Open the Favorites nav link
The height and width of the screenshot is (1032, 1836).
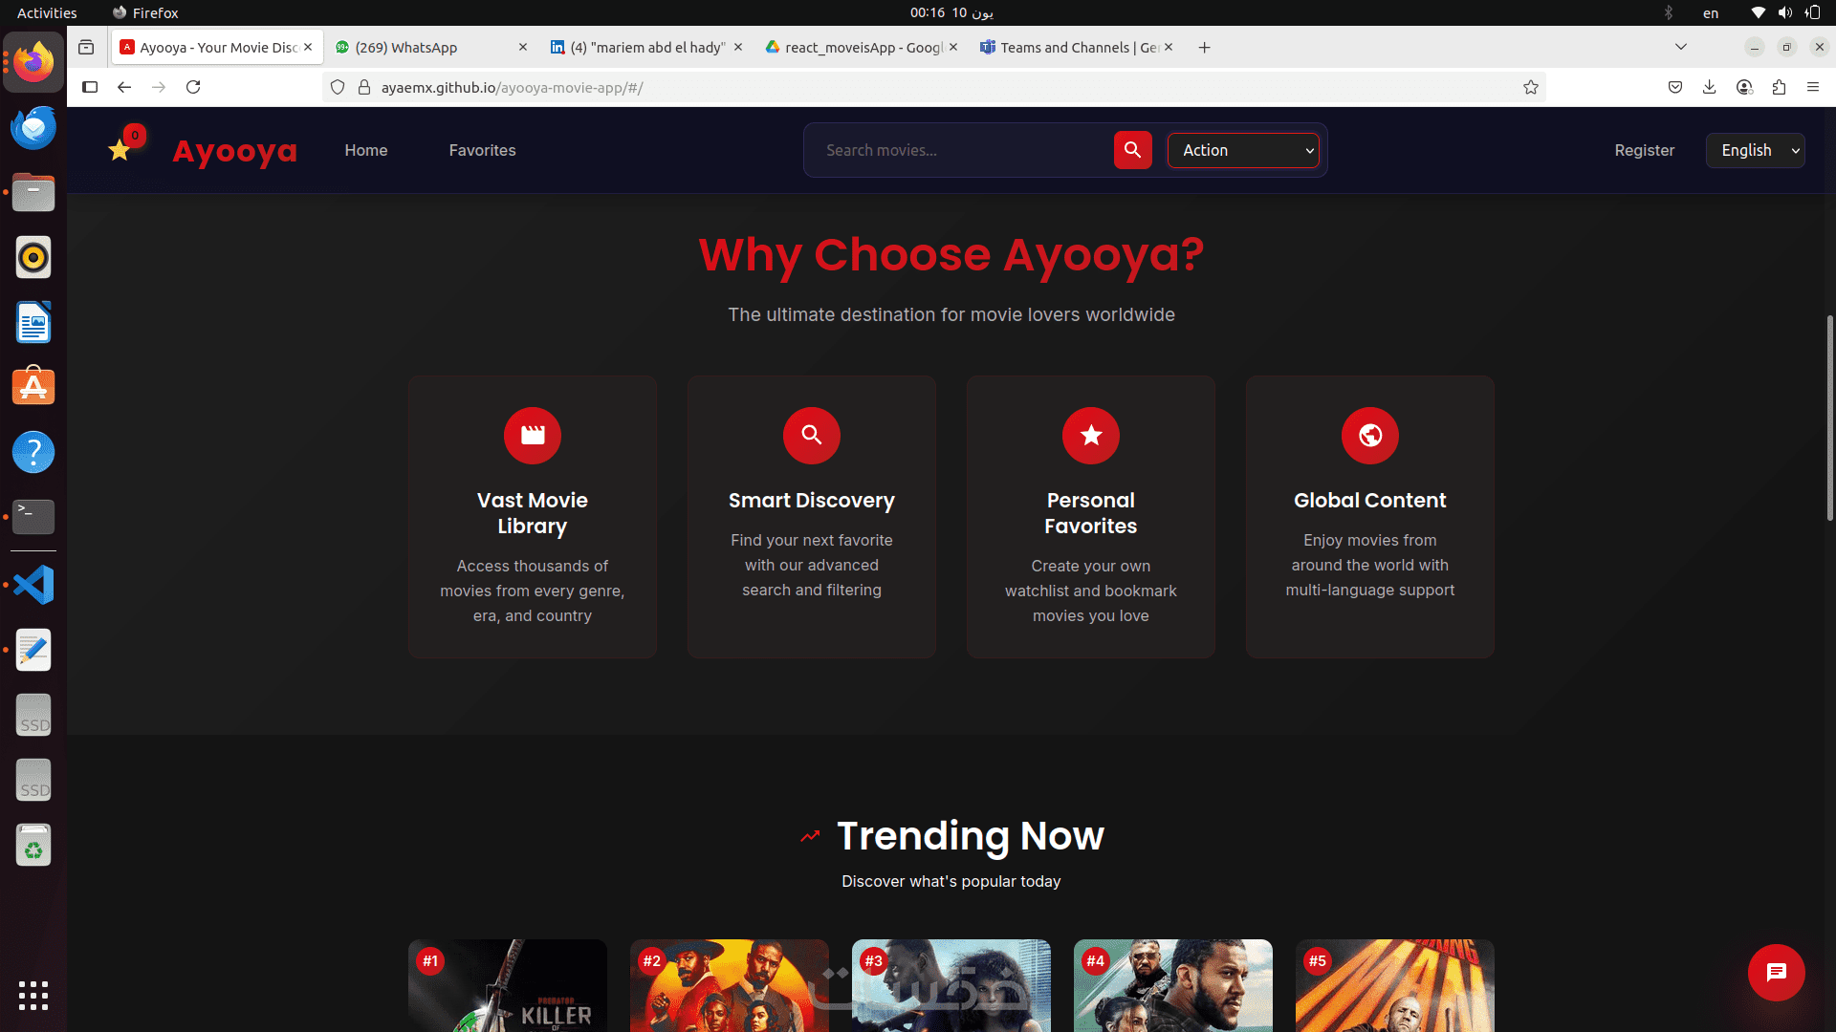pos(482,150)
